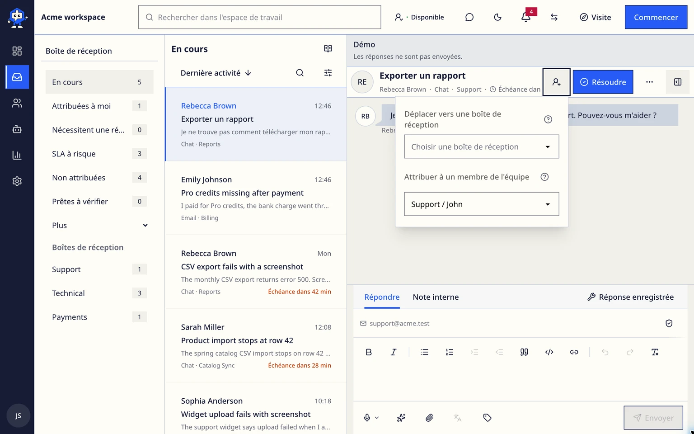This screenshot has width=694, height=434.
Task: Open Choisir une boîte de réception dropdown
Action: 482,146
